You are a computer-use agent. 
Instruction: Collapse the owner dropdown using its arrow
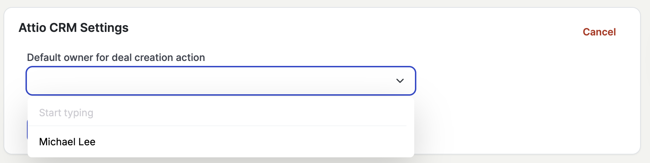pos(400,81)
